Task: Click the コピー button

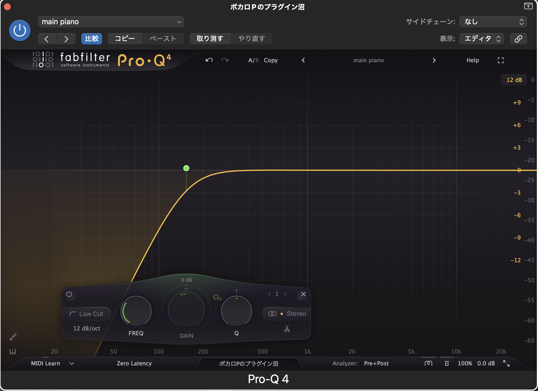Action: [x=125, y=39]
